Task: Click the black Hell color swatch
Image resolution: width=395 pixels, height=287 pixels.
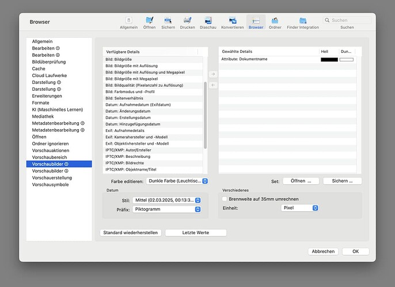Action: pyautogui.click(x=329, y=60)
